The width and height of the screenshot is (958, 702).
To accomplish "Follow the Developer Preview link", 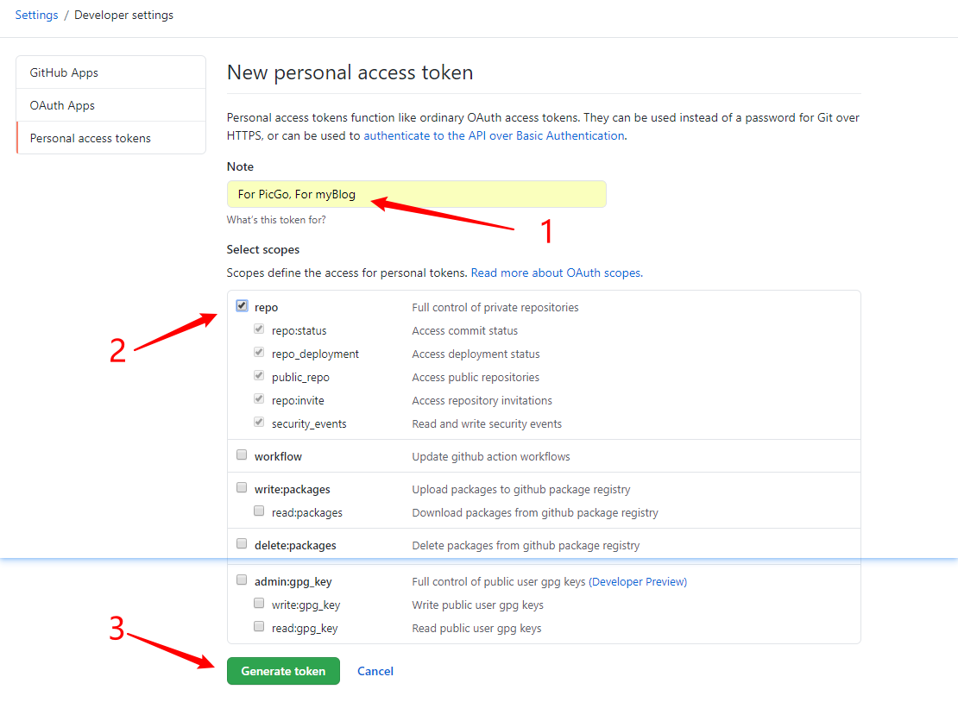I will click(x=640, y=581).
